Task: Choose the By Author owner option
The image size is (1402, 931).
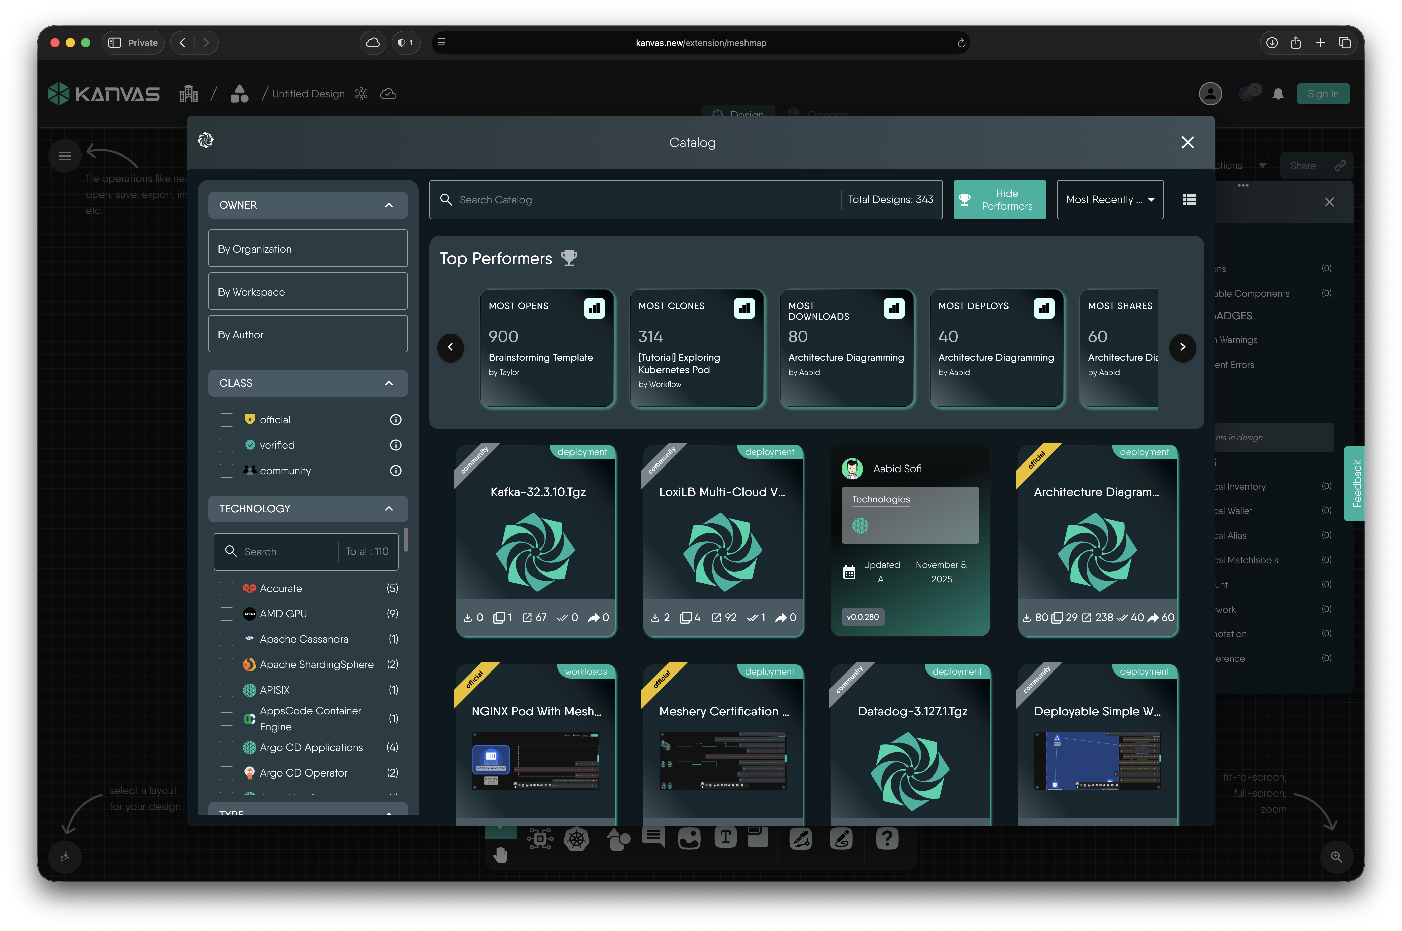Action: tap(308, 334)
